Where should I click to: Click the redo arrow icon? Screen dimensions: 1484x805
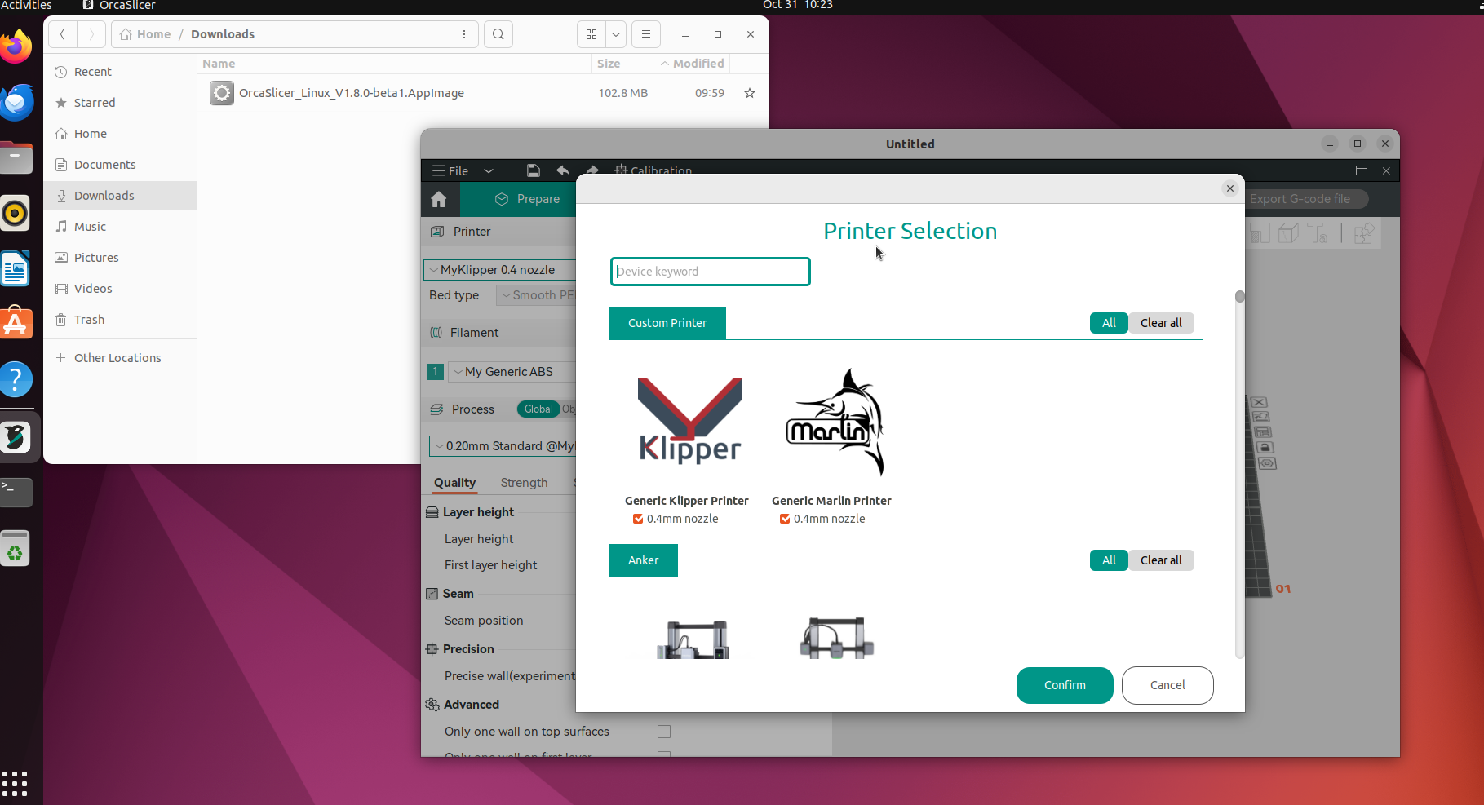592,170
